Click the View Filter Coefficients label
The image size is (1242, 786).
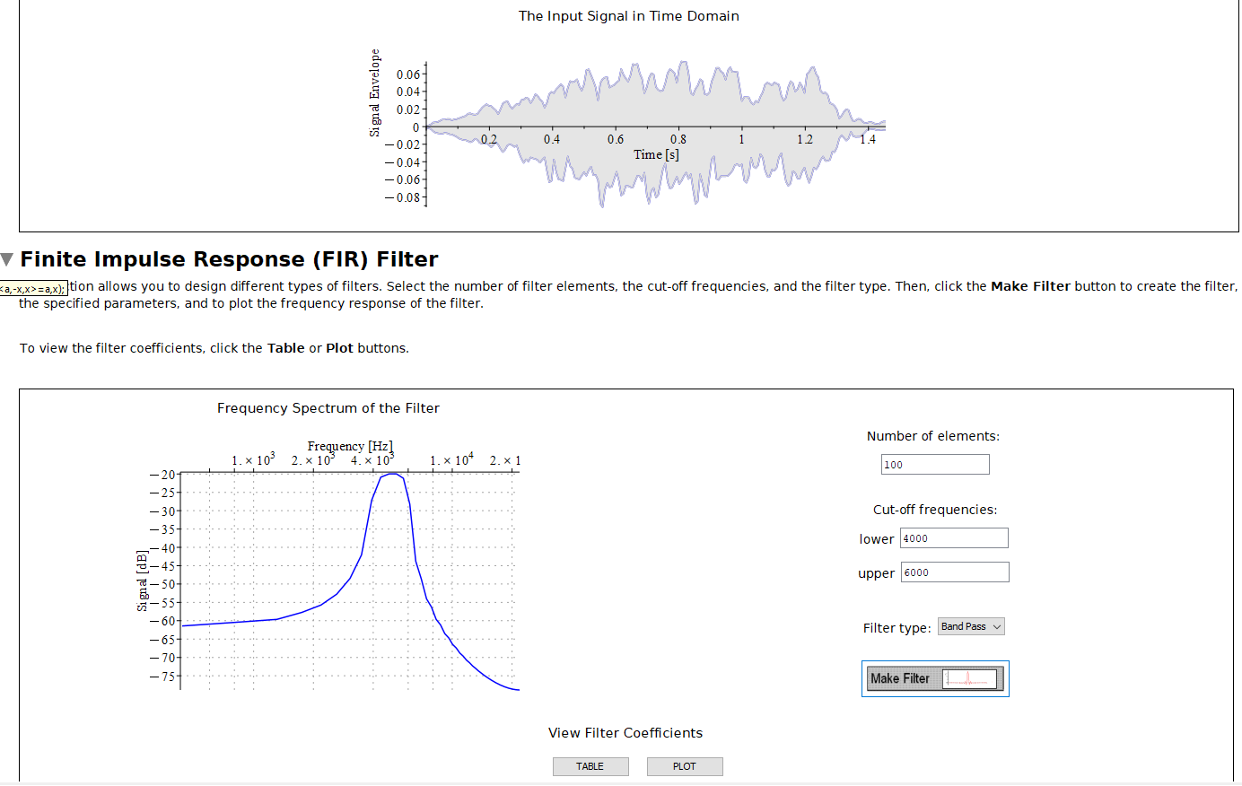pyautogui.click(x=625, y=733)
